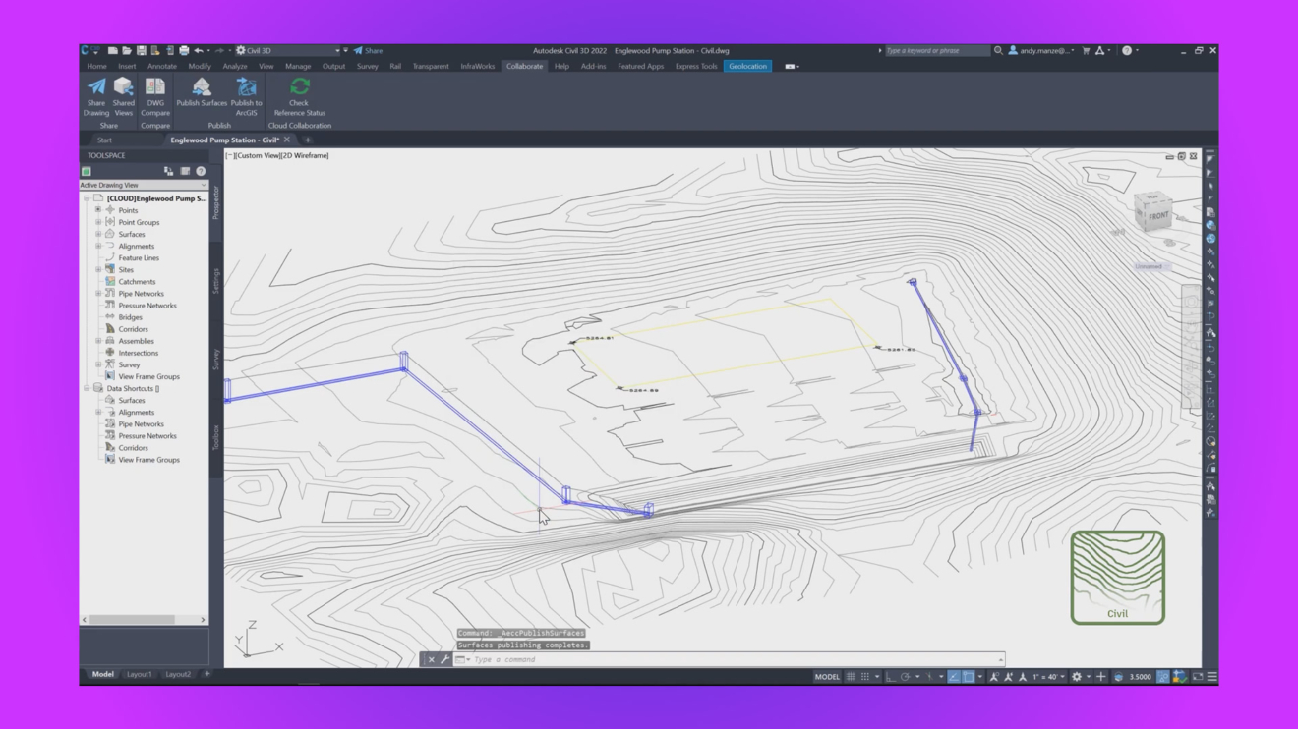Enable object snap mode
The image size is (1298, 729).
[x=968, y=677]
